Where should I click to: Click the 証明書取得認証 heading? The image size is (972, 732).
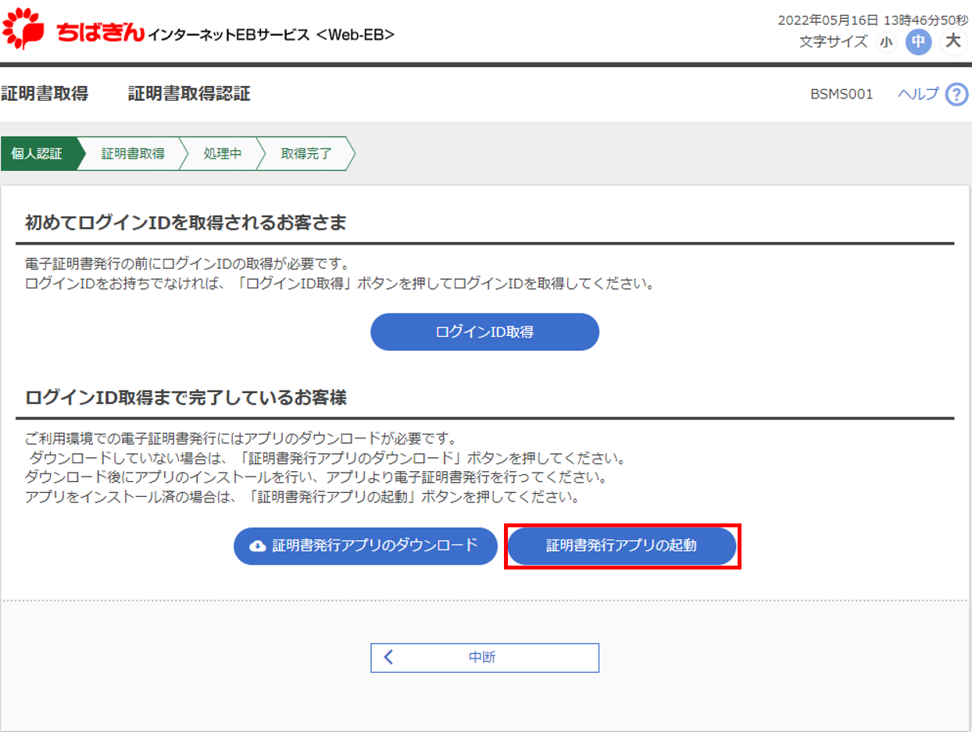[189, 95]
